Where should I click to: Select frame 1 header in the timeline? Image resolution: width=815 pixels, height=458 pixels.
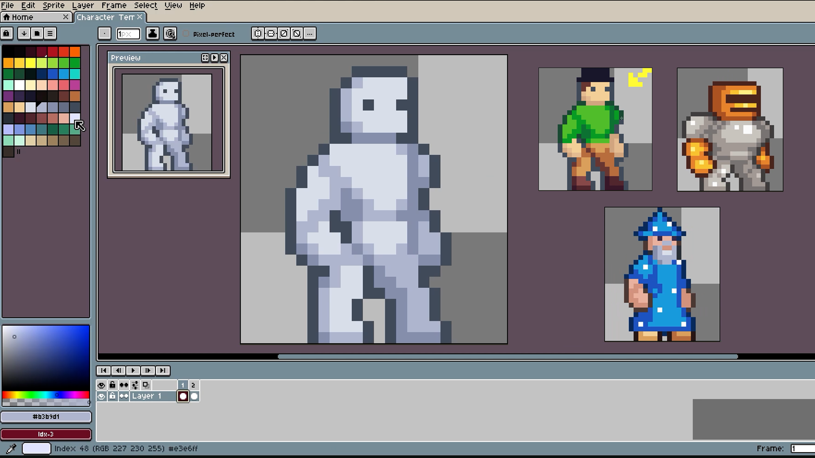tap(183, 385)
